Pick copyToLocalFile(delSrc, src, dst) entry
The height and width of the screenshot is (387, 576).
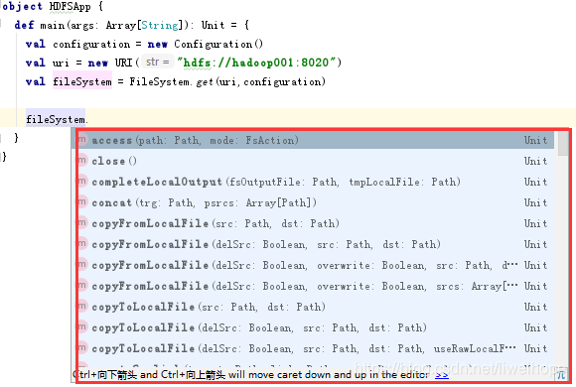pos(316,327)
